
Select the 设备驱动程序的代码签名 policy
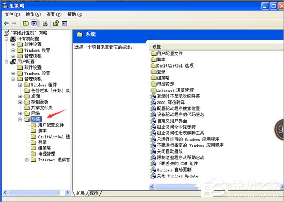[x=177, y=114]
